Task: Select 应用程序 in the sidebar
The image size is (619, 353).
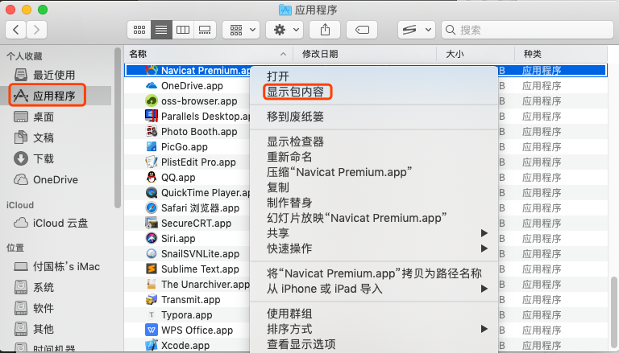Action: coord(54,96)
